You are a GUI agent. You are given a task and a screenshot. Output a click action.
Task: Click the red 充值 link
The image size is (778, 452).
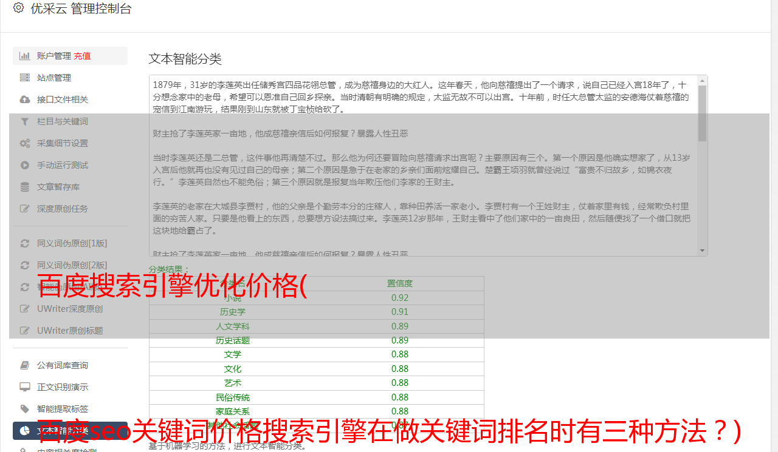[82, 56]
